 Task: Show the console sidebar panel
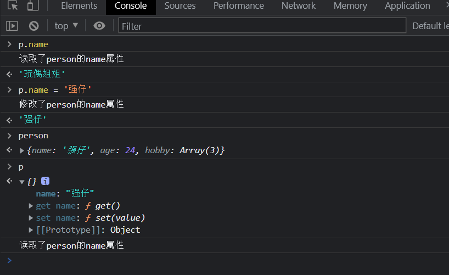(12, 26)
